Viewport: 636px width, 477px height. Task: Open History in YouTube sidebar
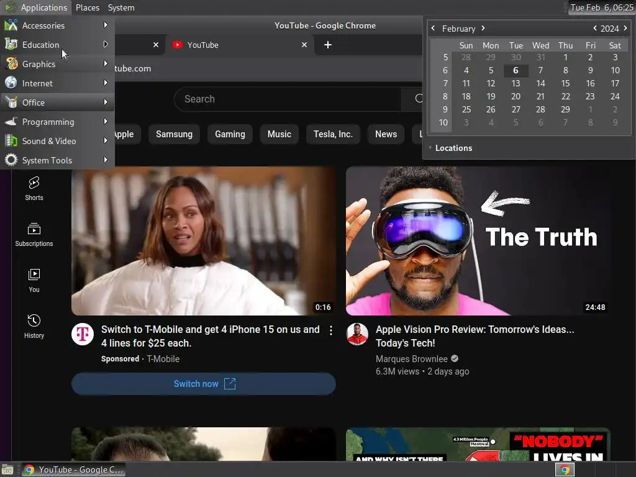pyautogui.click(x=34, y=326)
